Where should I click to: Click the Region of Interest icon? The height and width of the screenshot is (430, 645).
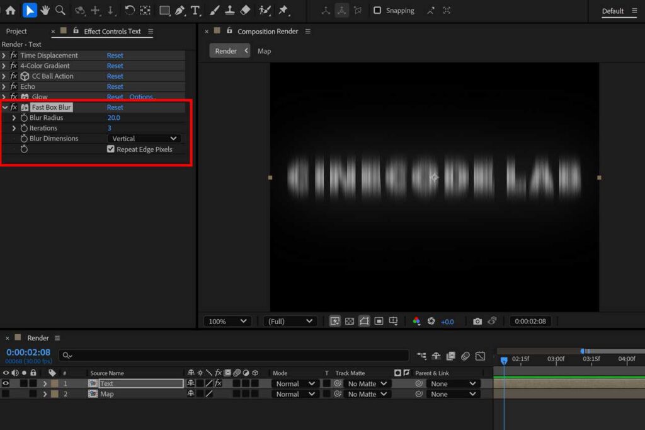tap(379, 322)
